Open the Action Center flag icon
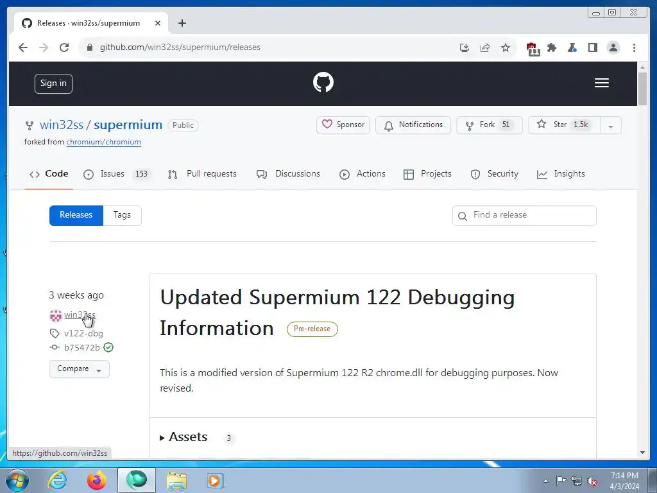This screenshot has width=657, height=493. click(x=561, y=481)
